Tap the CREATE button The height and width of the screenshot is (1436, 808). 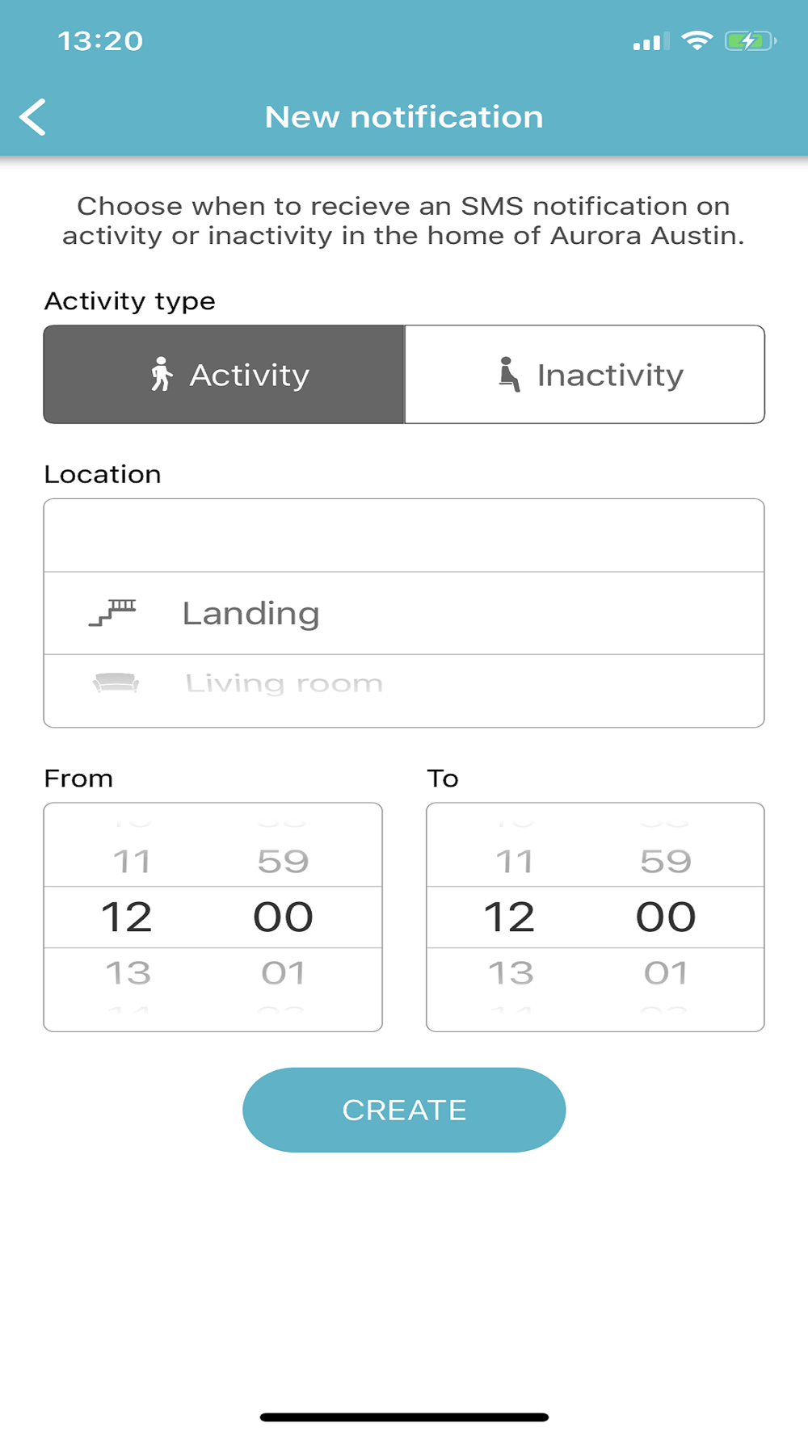pyautogui.click(x=404, y=1110)
